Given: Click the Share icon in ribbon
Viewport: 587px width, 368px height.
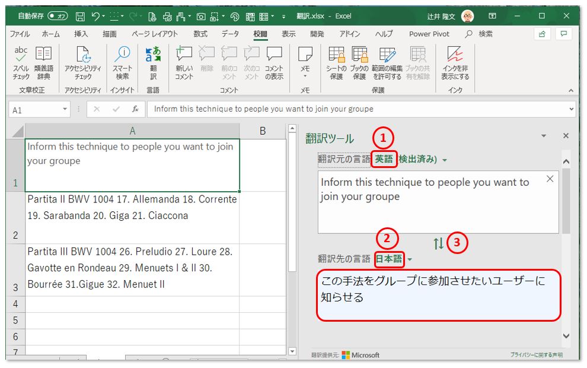Looking at the screenshot, I should (x=542, y=34).
